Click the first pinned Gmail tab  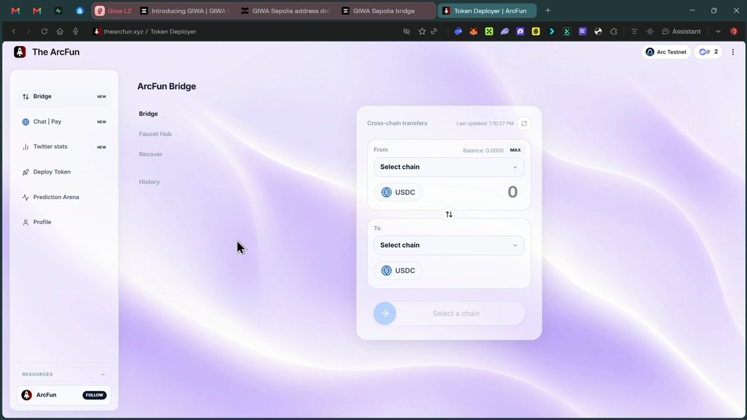16,11
